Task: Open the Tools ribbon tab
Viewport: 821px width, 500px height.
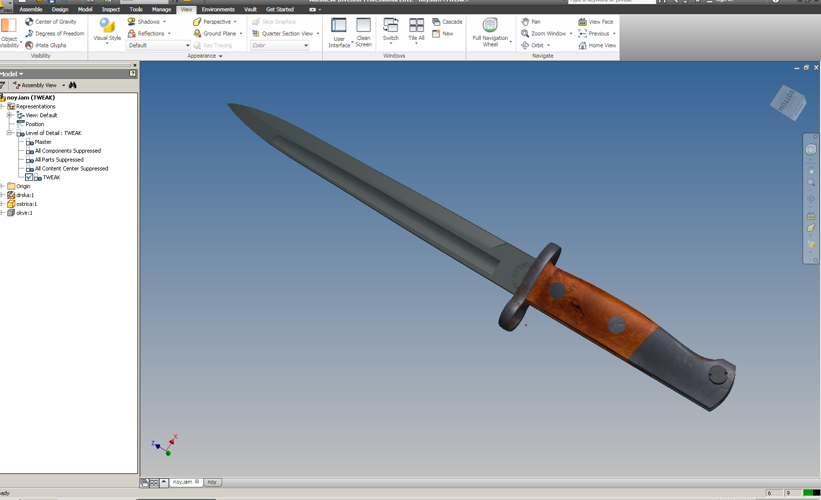Action: tap(136, 9)
